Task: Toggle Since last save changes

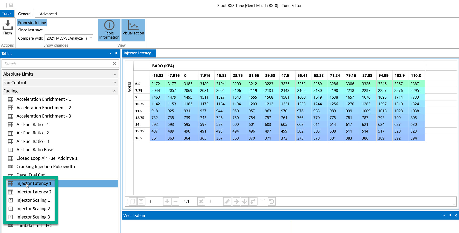Action: 30,30
